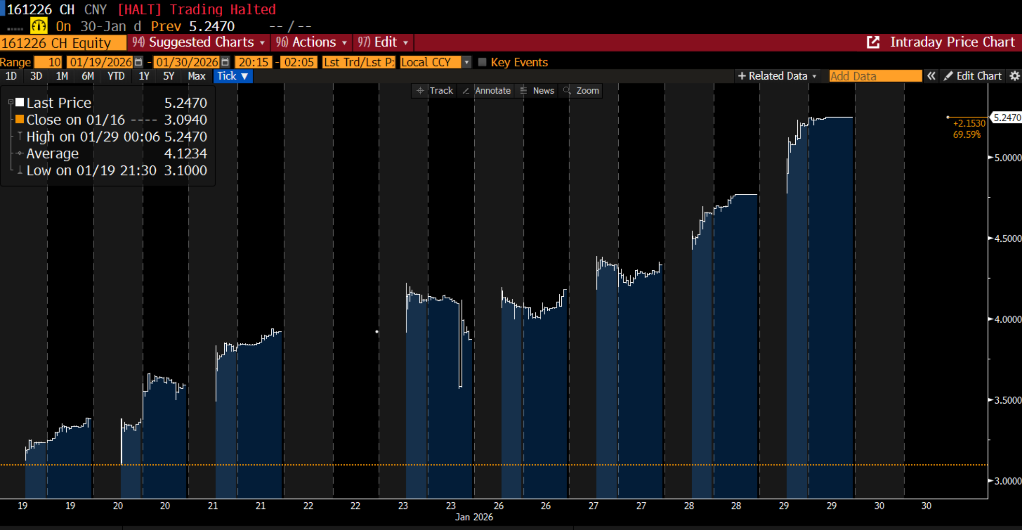1022x530 pixels.
Task: Select the YTD range tab
Action: click(x=116, y=76)
